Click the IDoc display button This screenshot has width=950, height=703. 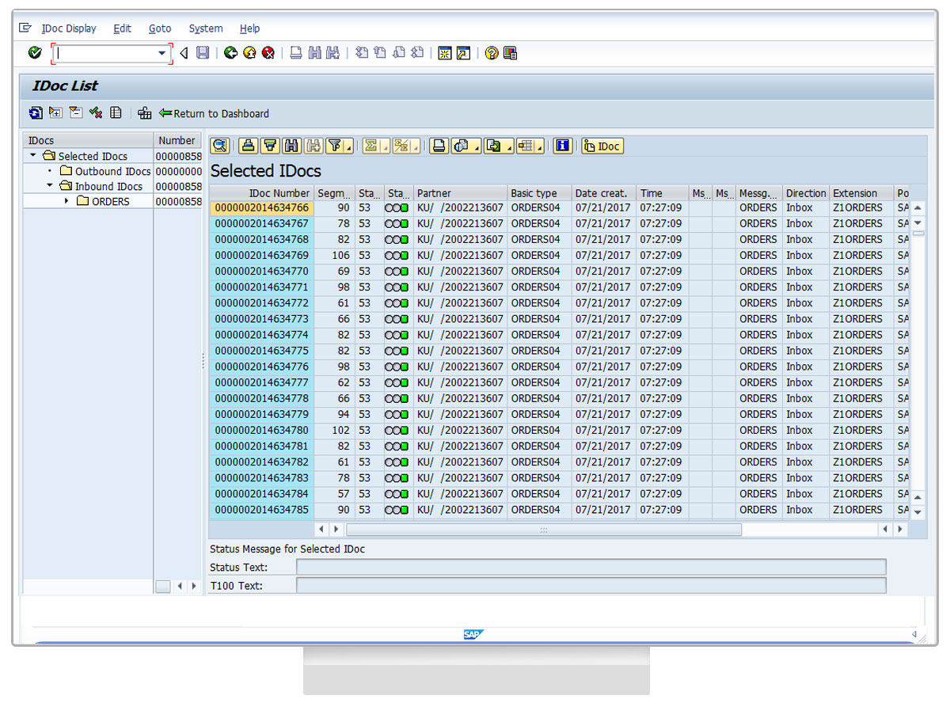coord(602,146)
